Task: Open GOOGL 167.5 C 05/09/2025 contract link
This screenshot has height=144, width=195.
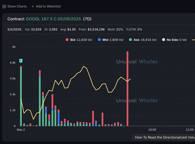Action: tap(53, 19)
